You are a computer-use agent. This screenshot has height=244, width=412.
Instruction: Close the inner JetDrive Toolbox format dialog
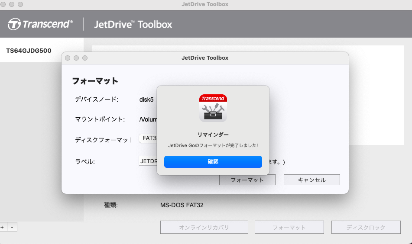(68, 58)
